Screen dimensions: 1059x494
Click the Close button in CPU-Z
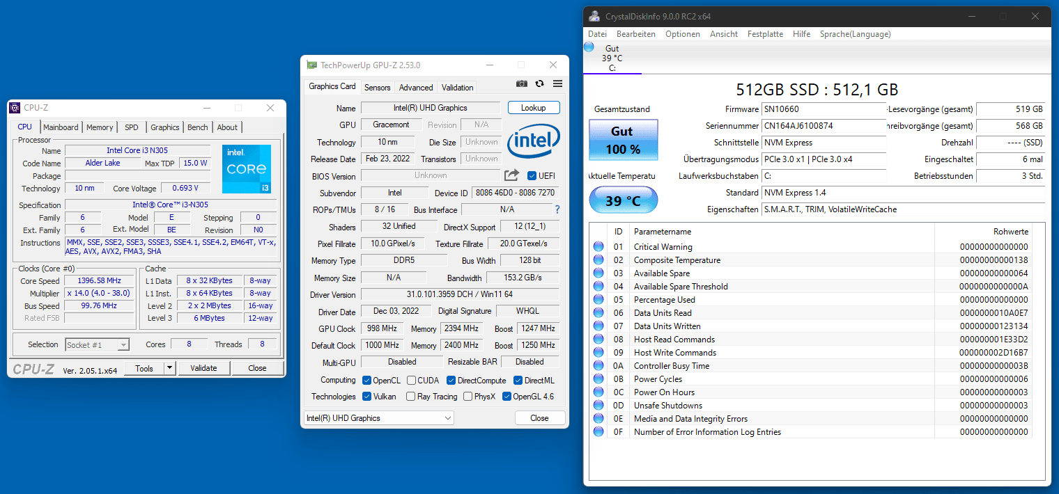(257, 368)
